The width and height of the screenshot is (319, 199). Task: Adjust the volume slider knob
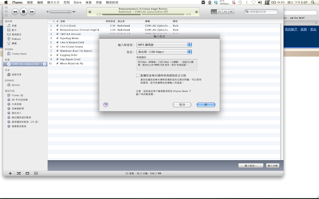(69, 12)
